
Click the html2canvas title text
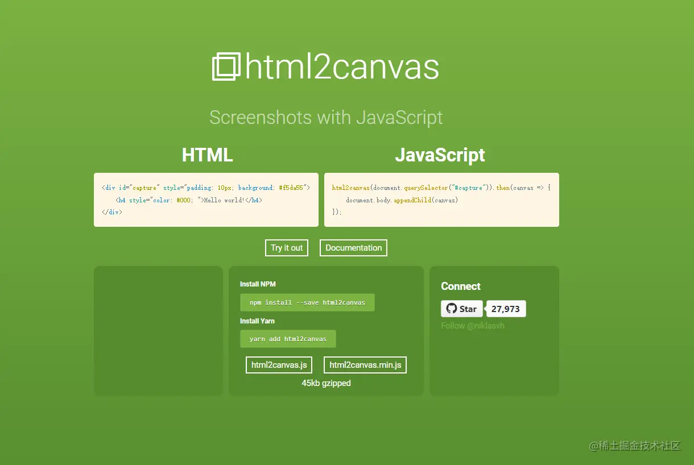342,67
